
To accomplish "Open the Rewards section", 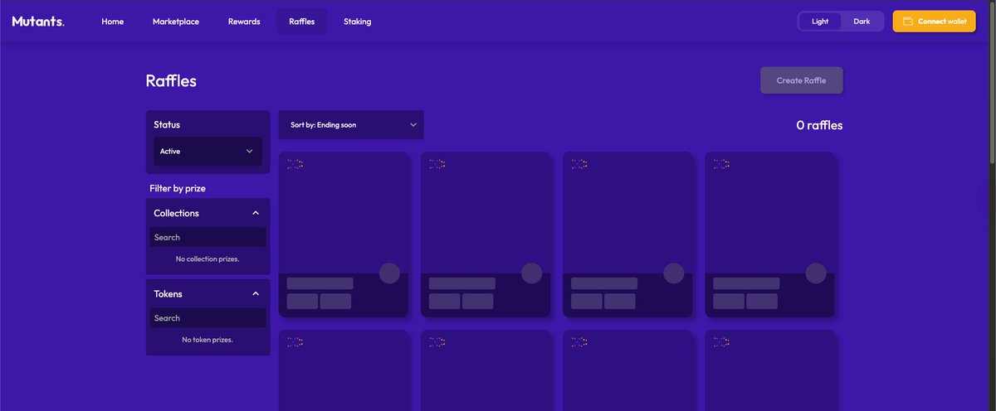I will [244, 22].
